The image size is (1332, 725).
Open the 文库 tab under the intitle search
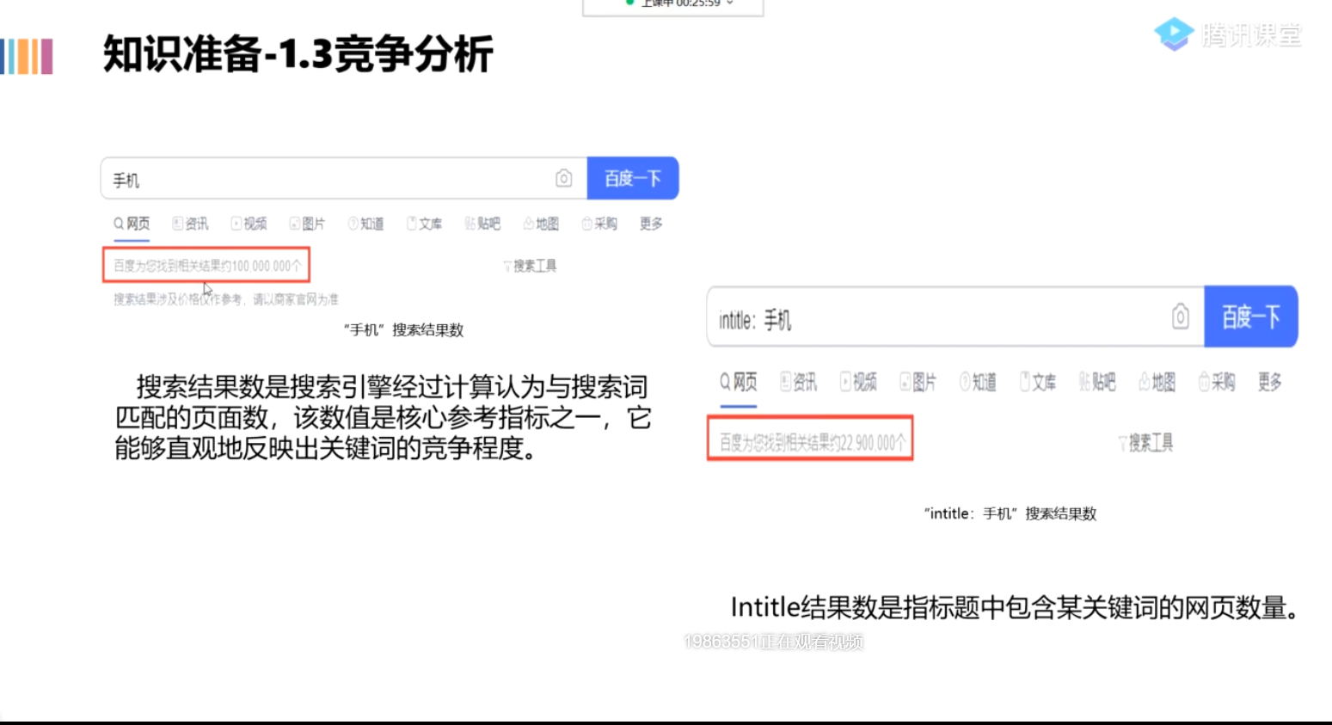pyautogui.click(x=1038, y=382)
